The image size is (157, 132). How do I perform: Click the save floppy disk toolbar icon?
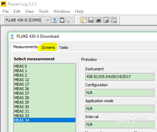tap(91, 20)
